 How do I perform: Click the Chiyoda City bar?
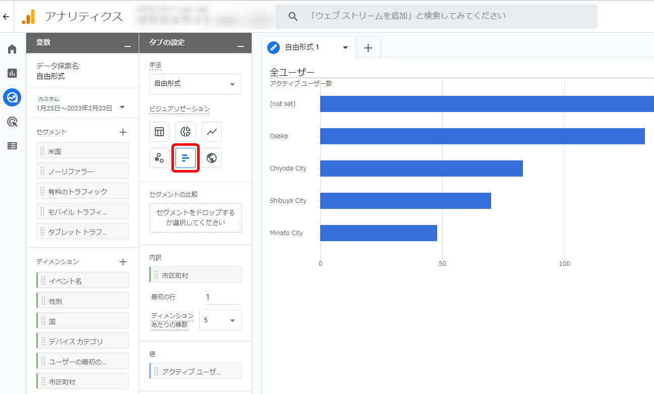click(x=422, y=168)
